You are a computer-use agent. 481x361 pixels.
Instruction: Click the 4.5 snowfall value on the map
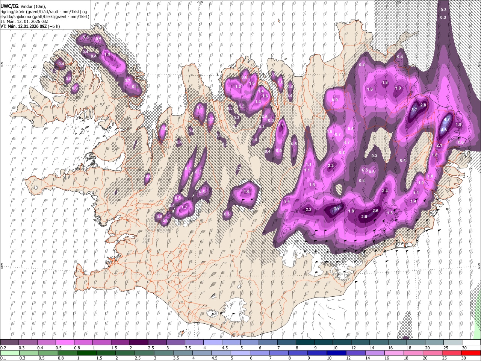(443, 130)
